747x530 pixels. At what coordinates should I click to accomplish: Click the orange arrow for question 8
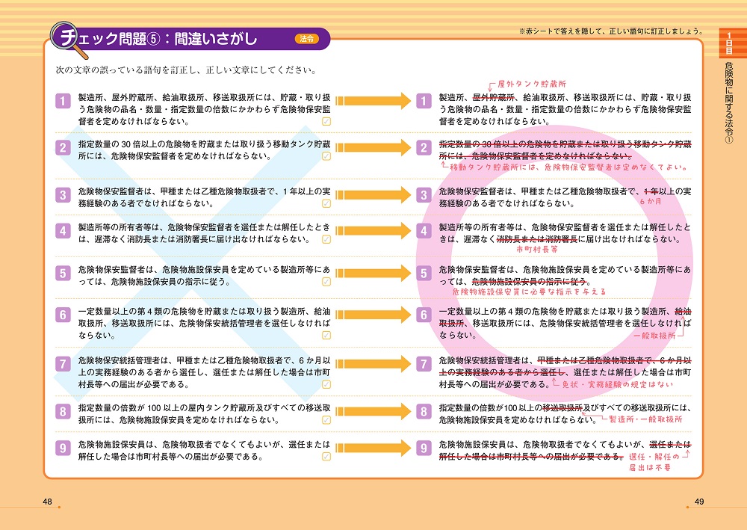[373, 411]
